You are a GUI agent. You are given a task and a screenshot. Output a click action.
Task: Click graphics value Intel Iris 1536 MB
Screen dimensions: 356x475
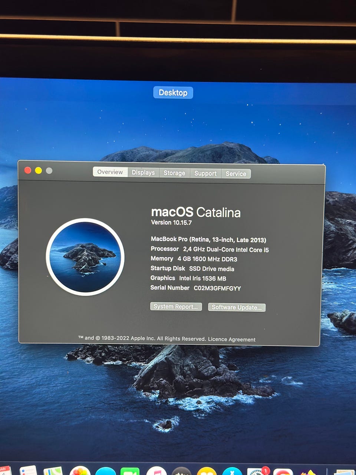tap(202, 278)
